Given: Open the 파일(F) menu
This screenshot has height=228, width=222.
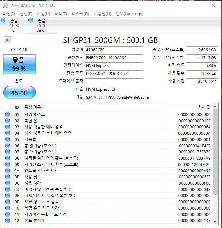Looking at the screenshot, I should click(9, 14).
